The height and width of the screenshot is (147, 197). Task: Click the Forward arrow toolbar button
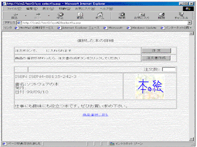tap(37, 16)
